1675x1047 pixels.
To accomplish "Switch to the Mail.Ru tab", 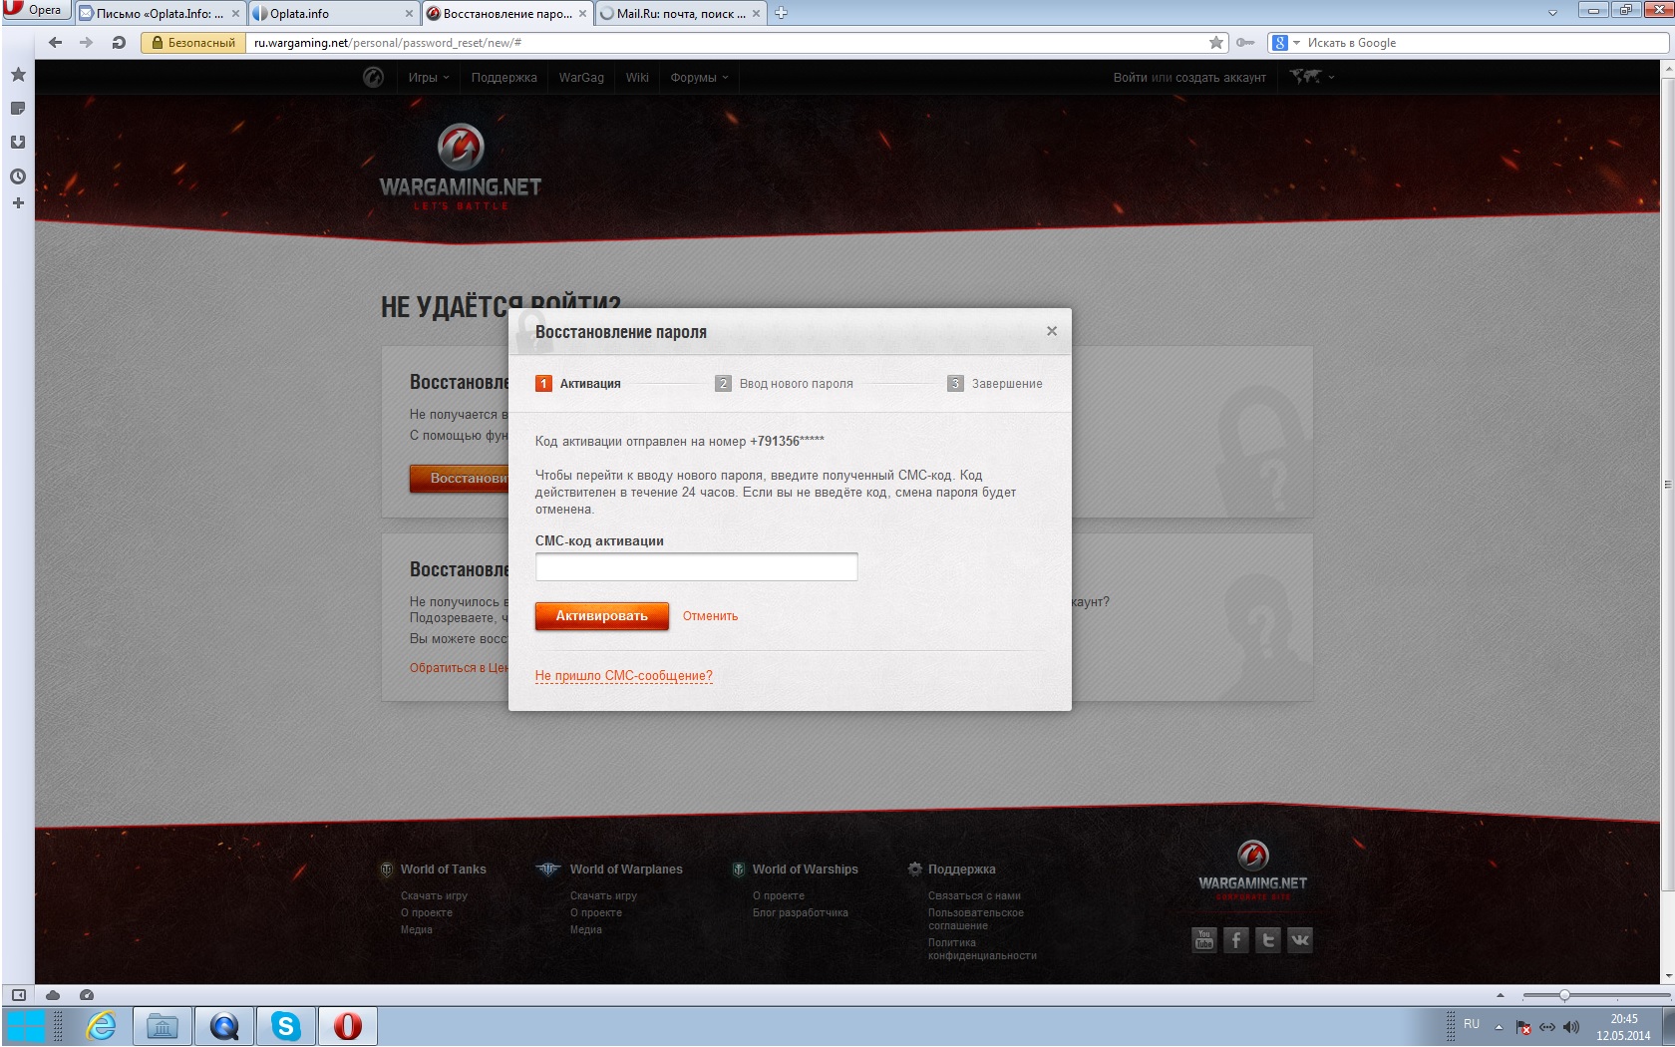I will (680, 13).
